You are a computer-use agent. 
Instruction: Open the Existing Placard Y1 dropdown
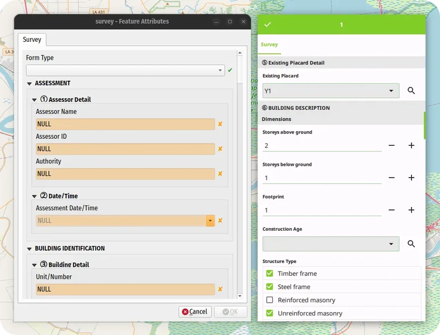coord(390,90)
